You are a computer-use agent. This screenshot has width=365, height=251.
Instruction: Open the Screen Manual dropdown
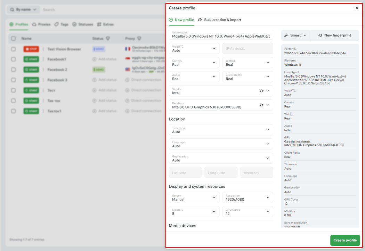pos(194,197)
